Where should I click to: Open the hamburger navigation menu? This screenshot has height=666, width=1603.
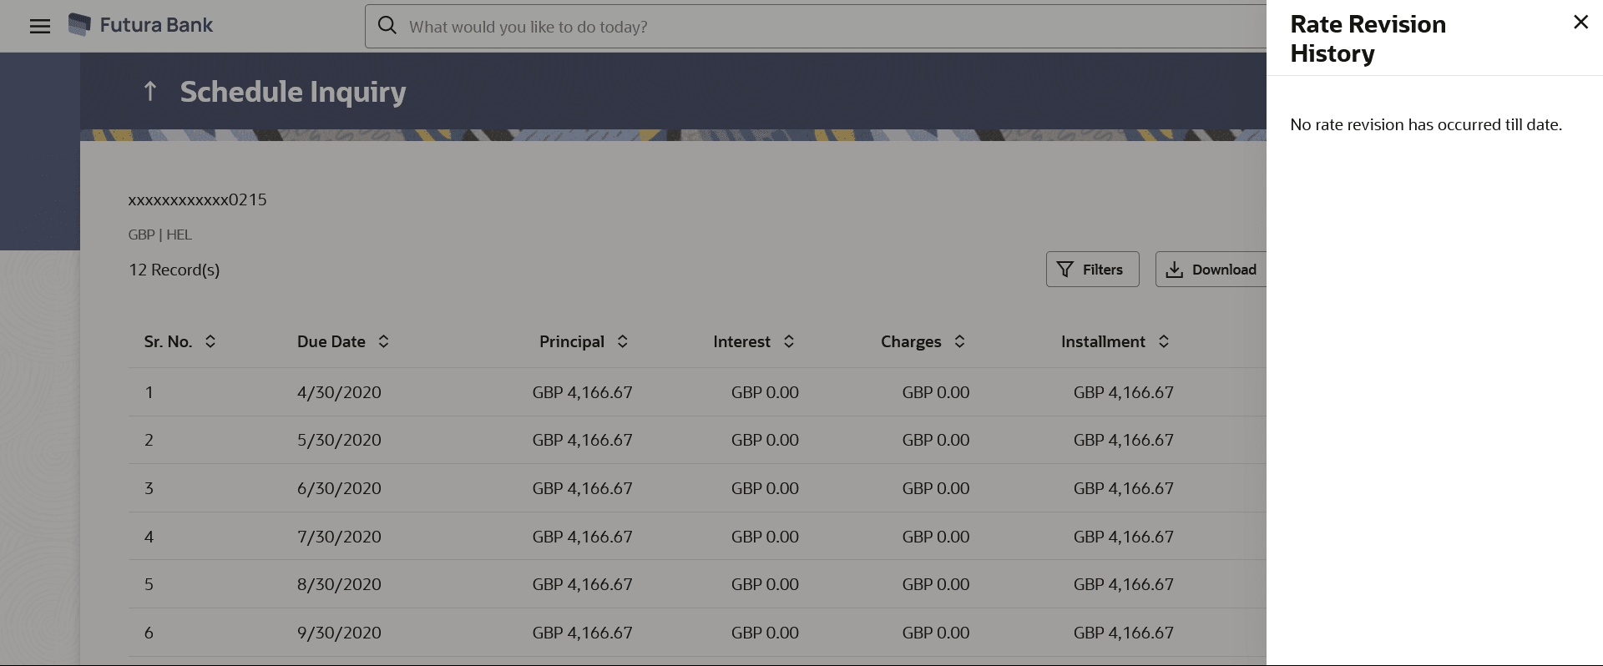click(39, 26)
